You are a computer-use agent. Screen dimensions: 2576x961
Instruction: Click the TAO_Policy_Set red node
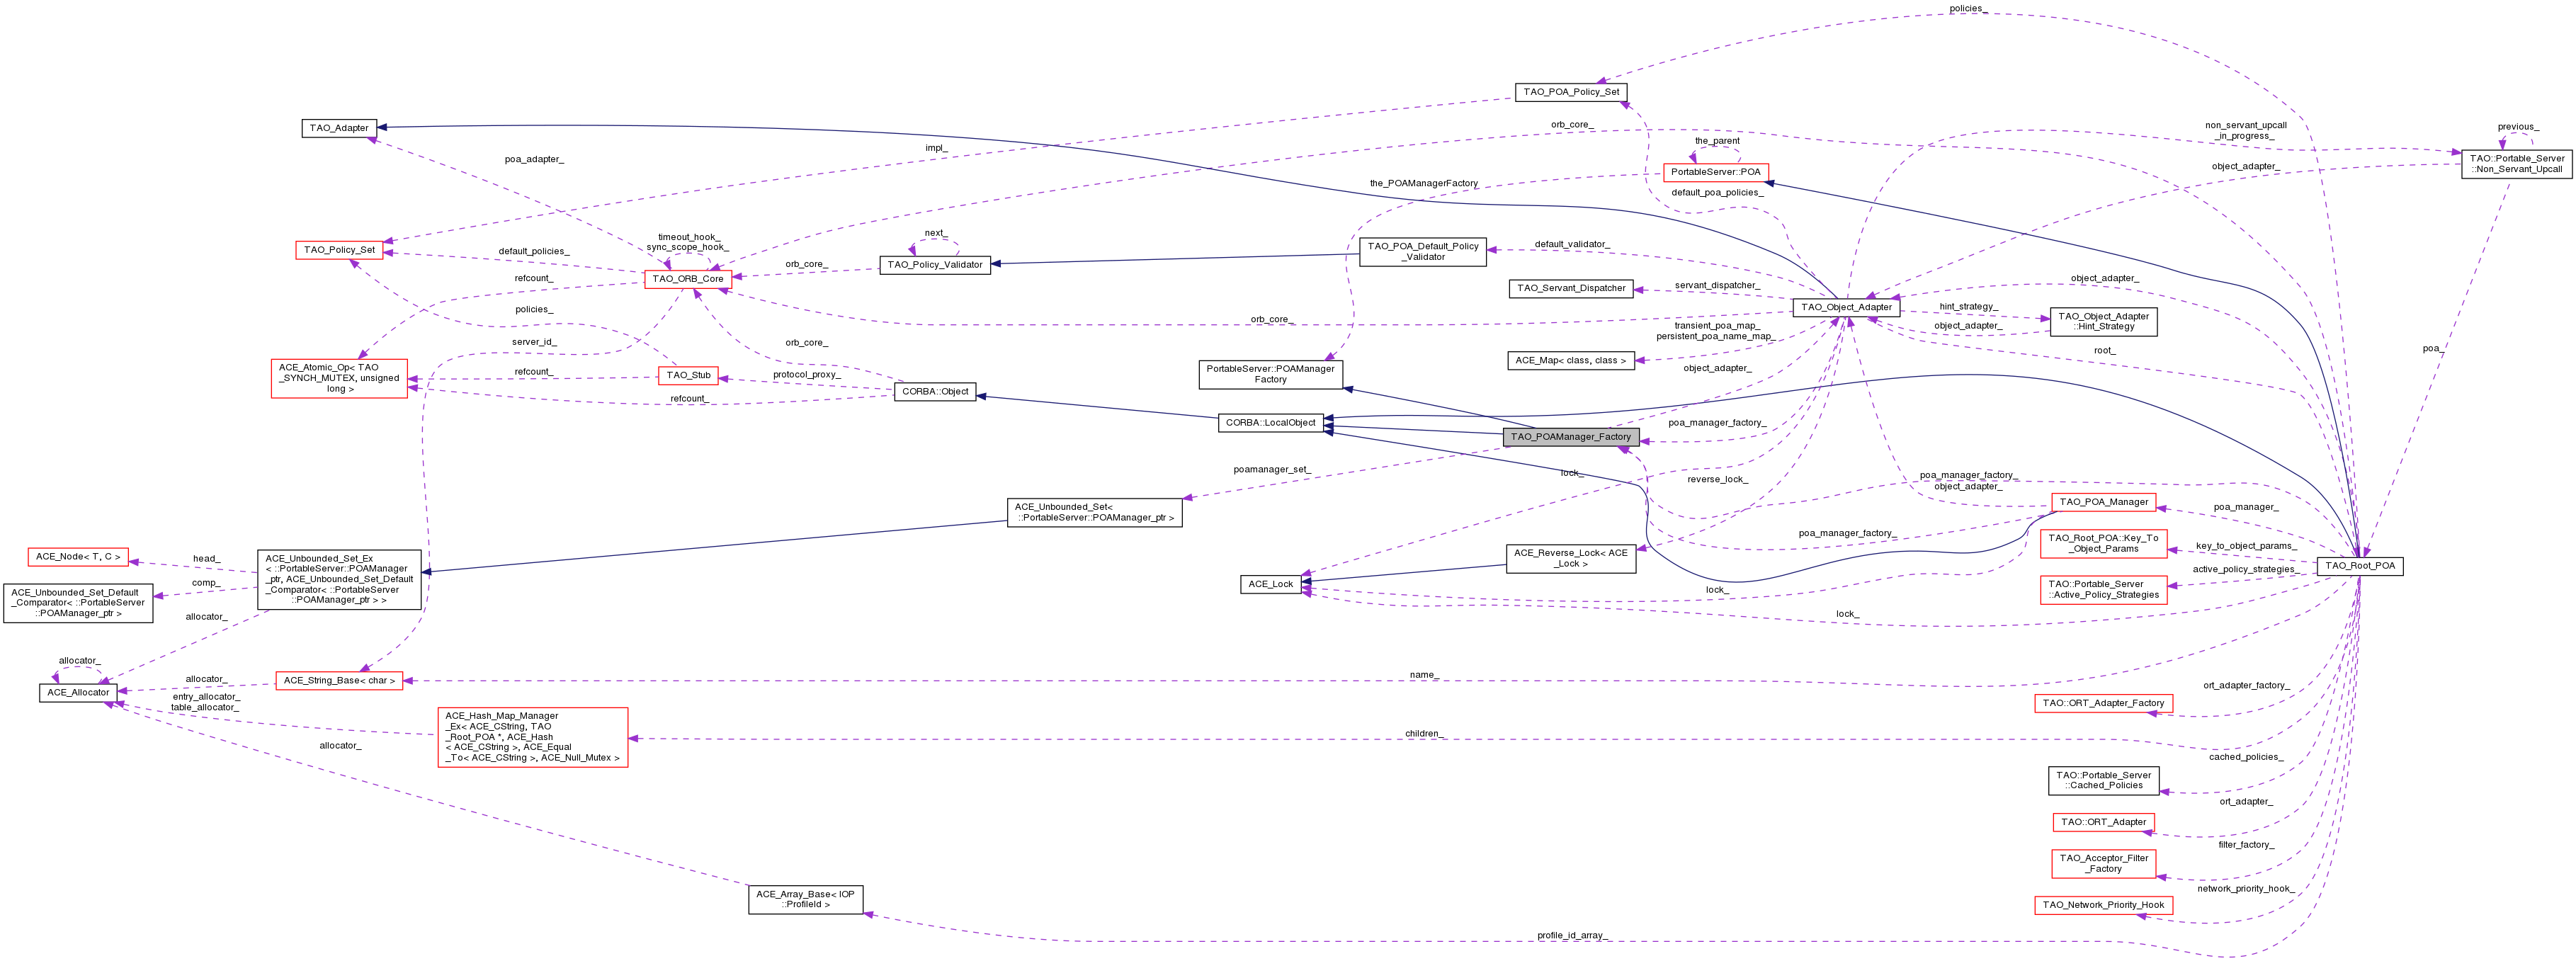click(x=339, y=250)
